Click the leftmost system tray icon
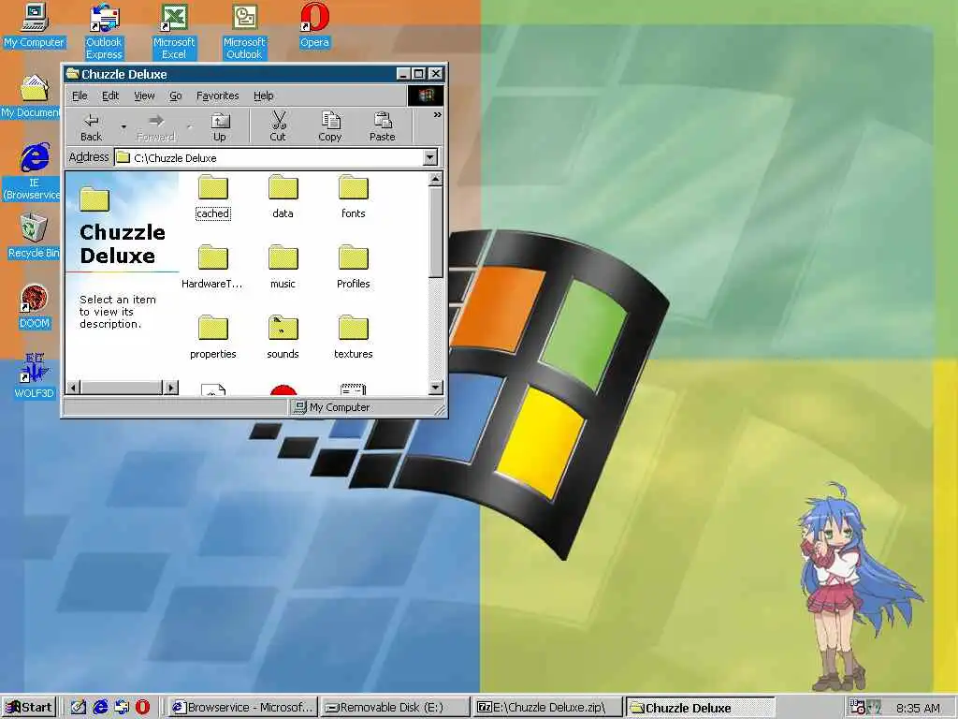958x719 pixels. coord(857,708)
